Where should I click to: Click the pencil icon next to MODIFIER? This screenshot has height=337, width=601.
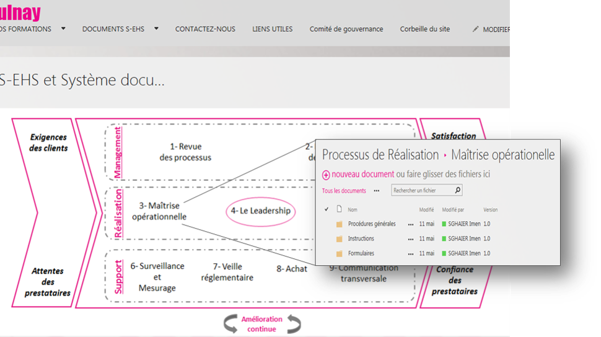click(x=475, y=29)
